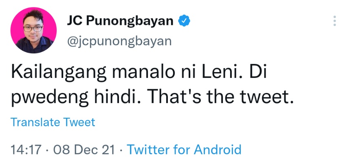Click the Translate Tweet link
The width and height of the screenshot is (352, 161).
53,122
